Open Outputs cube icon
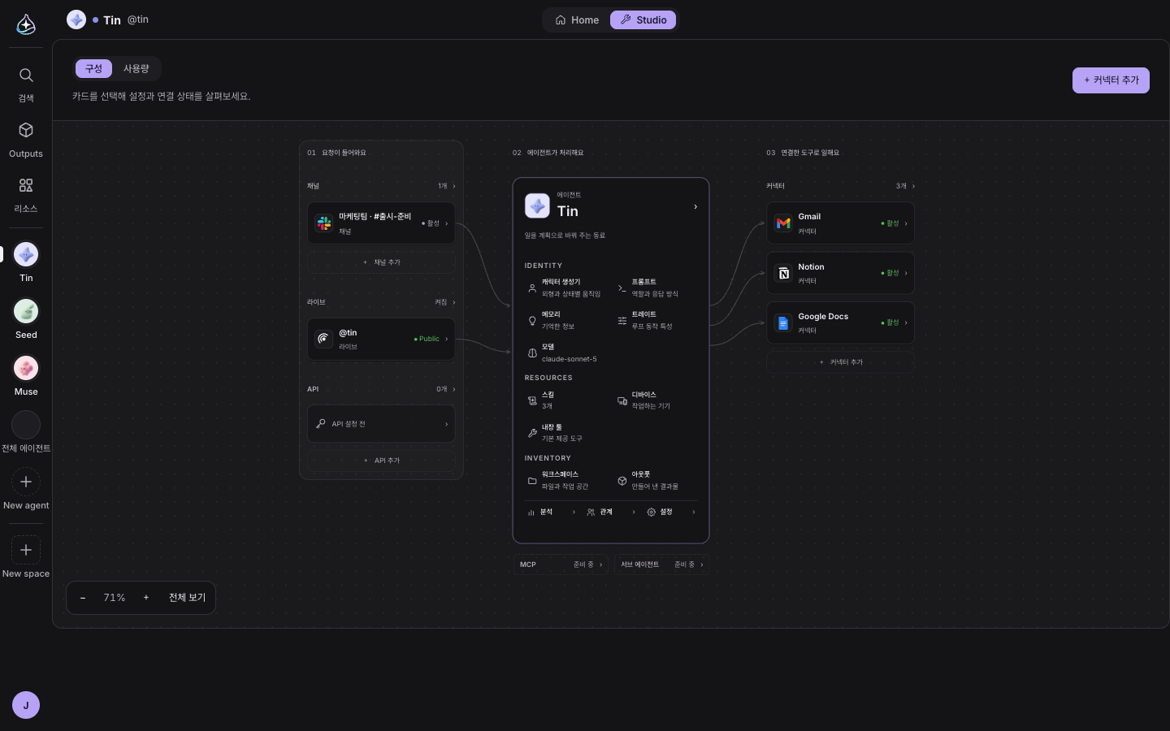Image resolution: width=1170 pixels, height=731 pixels. pos(26,130)
